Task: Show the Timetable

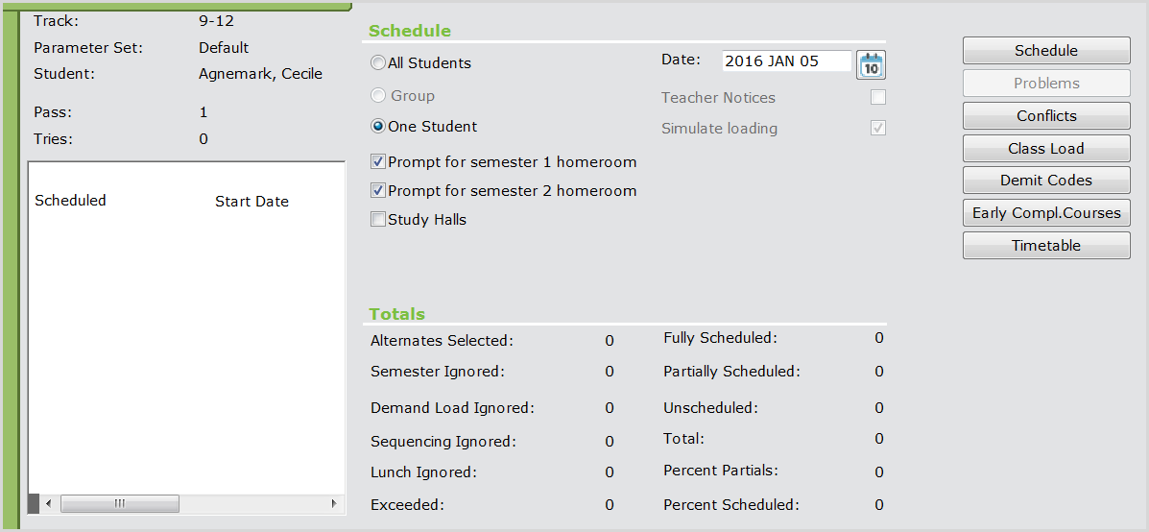Action: [x=1046, y=246]
